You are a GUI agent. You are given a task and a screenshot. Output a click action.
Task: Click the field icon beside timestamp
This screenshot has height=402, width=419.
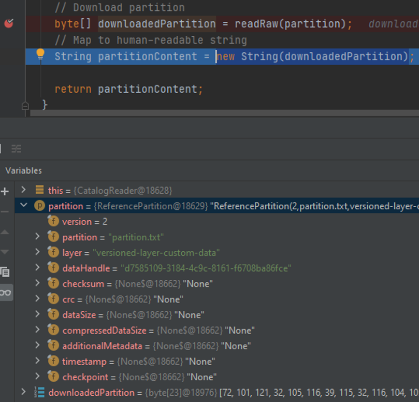[x=53, y=361]
